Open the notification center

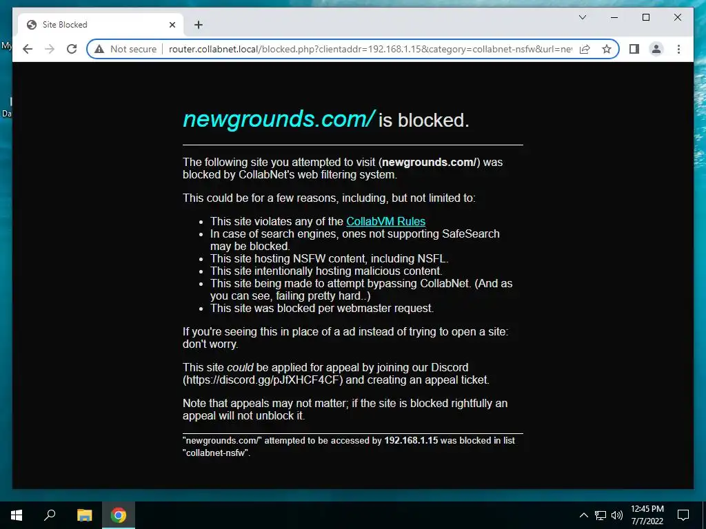[x=683, y=515]
